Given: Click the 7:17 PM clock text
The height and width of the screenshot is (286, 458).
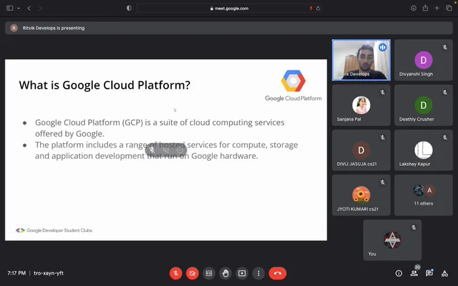Looking at the screenshot, I should coord(16,273).
